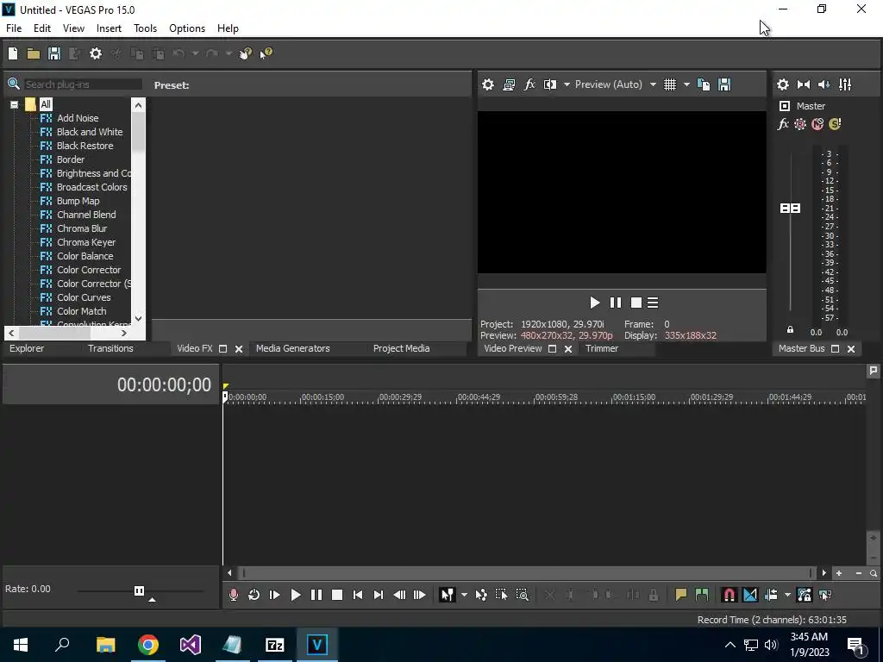Switch to Media Generators tab
883x662 pixels.
pos(293,348)
